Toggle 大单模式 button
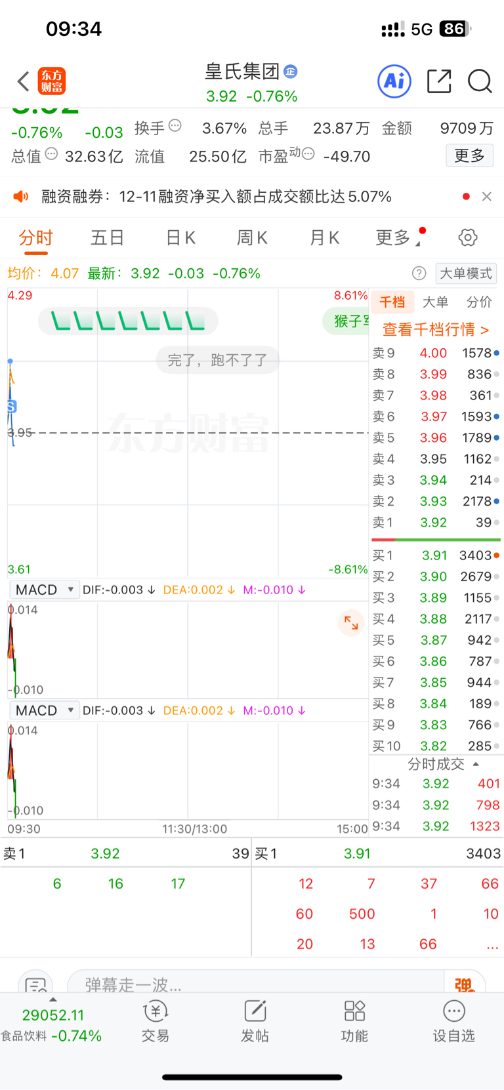This screenshot has height=1090, width=504. (x=466, y=273)
